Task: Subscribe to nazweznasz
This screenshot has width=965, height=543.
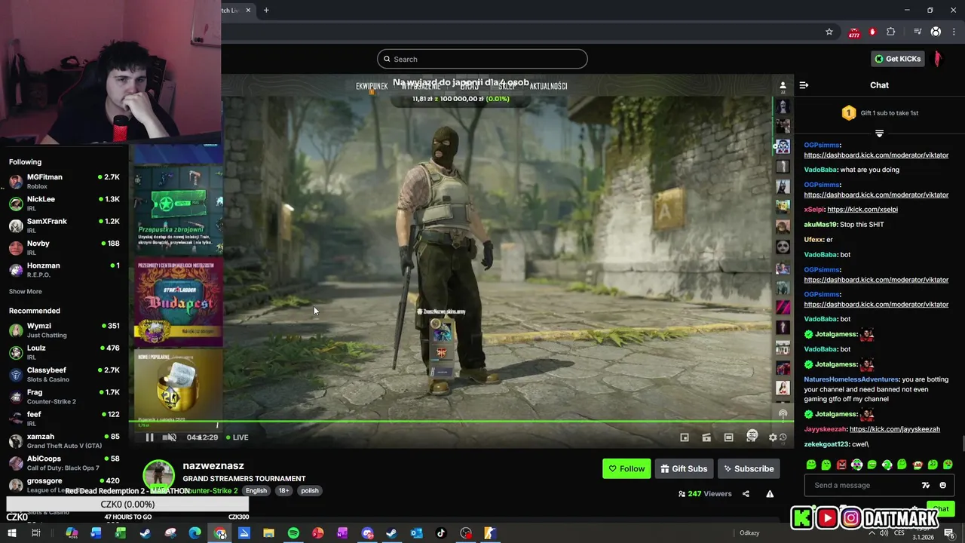Action: 749,469
